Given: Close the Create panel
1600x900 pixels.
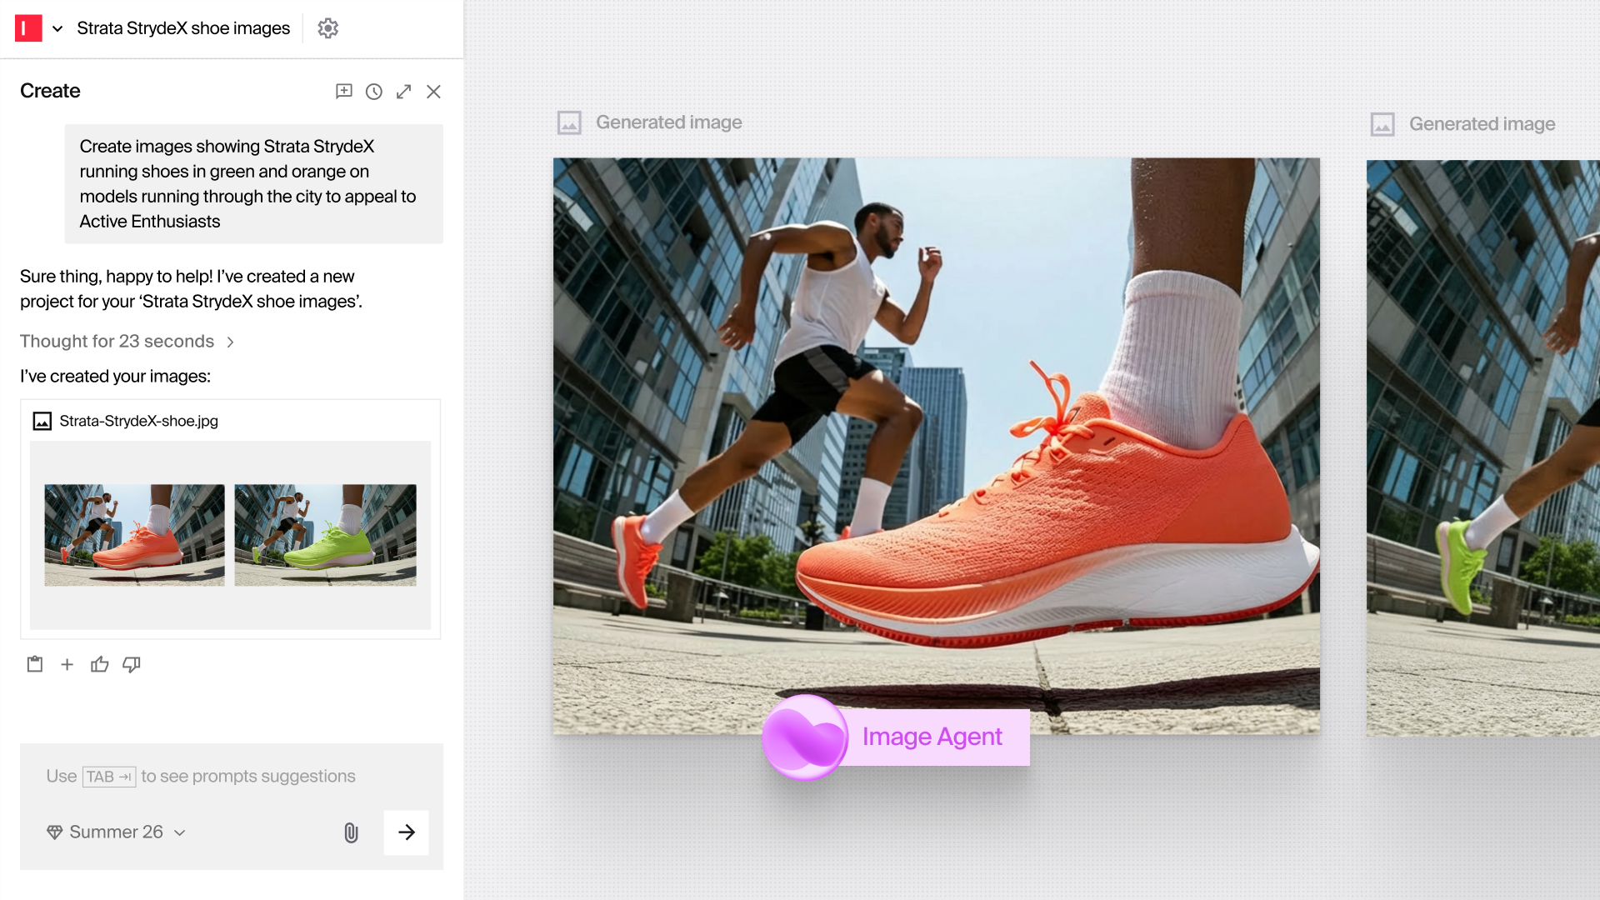Looking at the screenshot, I should pyautogui.click(x=433, y=92).
